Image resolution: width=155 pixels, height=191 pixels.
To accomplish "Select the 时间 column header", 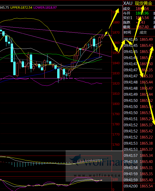I will click(127, 32).
